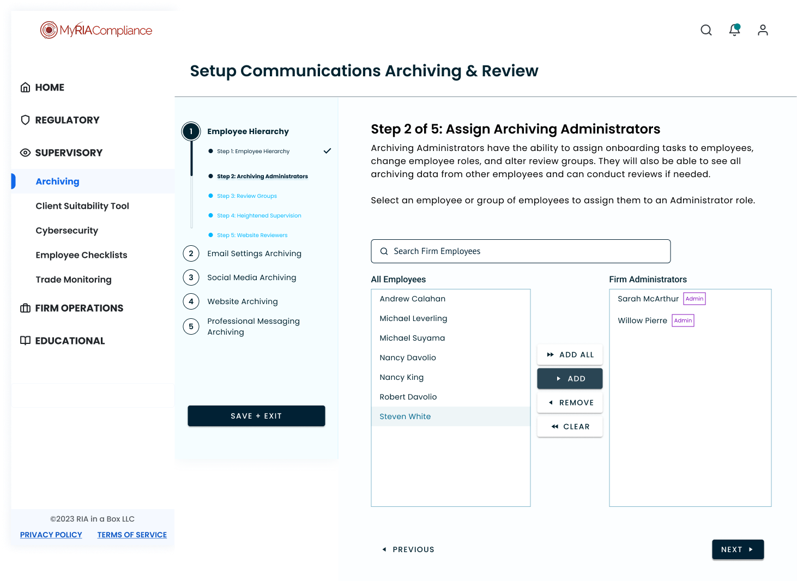Focus the Search Firm Employees field
The width and height of the screenshot is (797, 581).
[x=521, y=251]
